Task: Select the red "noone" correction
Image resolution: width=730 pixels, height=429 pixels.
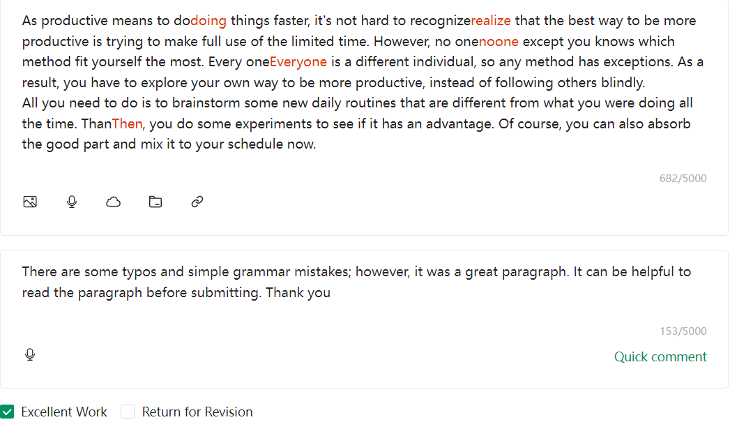Action: (499, 42)
